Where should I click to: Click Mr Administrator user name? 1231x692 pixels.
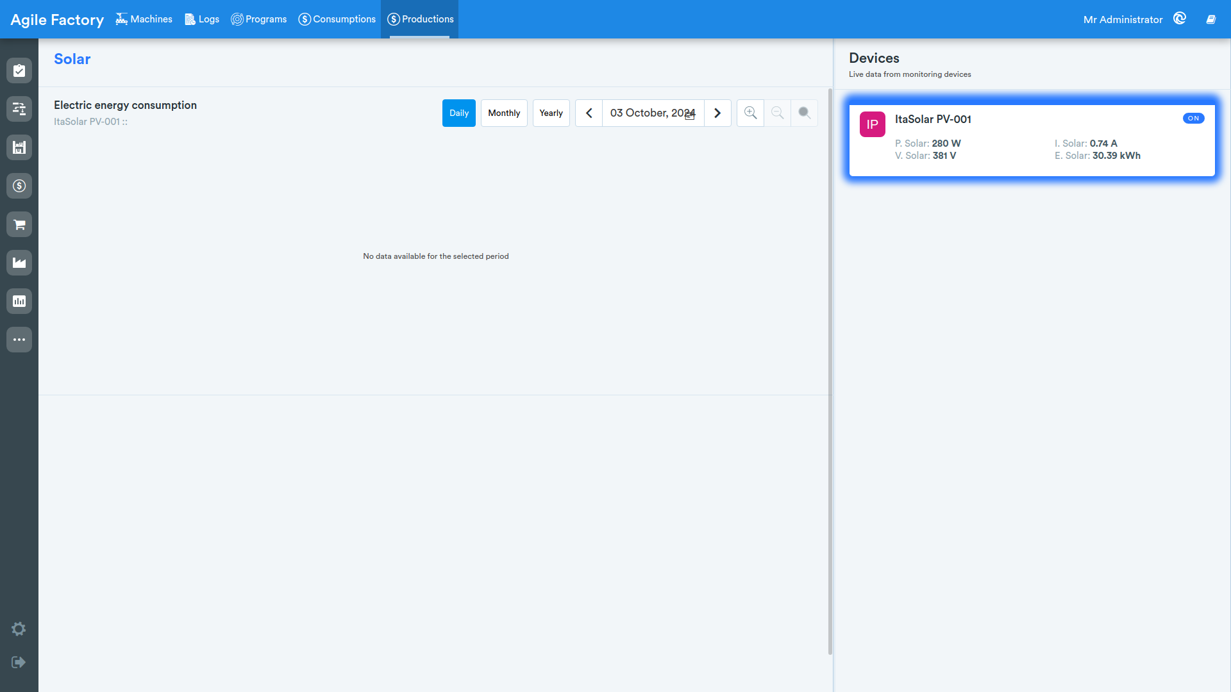point(1123,20)
